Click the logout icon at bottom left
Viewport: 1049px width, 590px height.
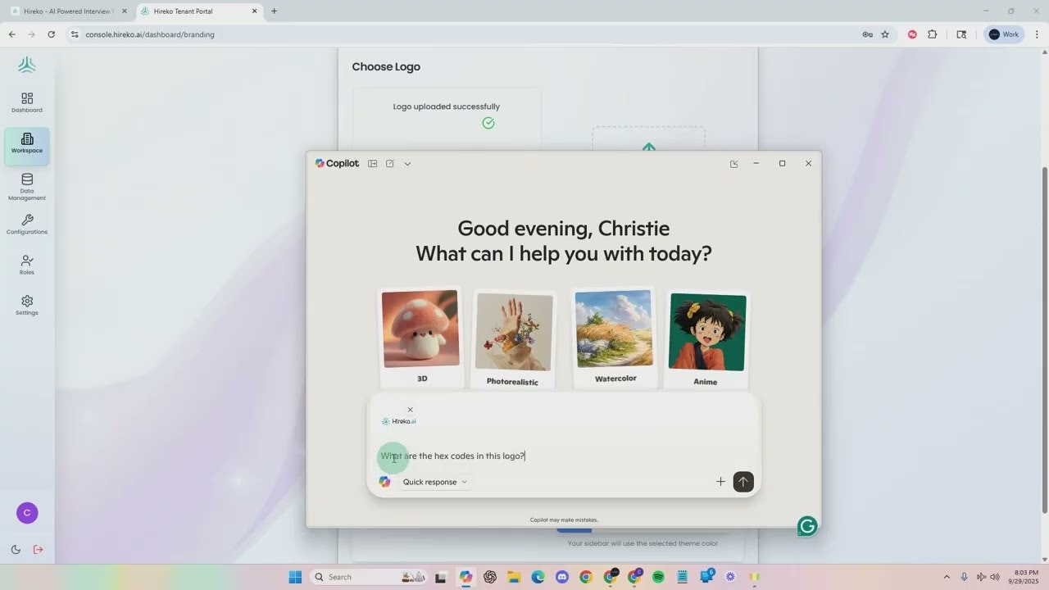tap(38, 549)
